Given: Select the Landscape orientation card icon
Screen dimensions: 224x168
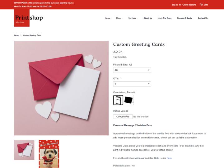Looking at the screenshot, I should 129,100.
